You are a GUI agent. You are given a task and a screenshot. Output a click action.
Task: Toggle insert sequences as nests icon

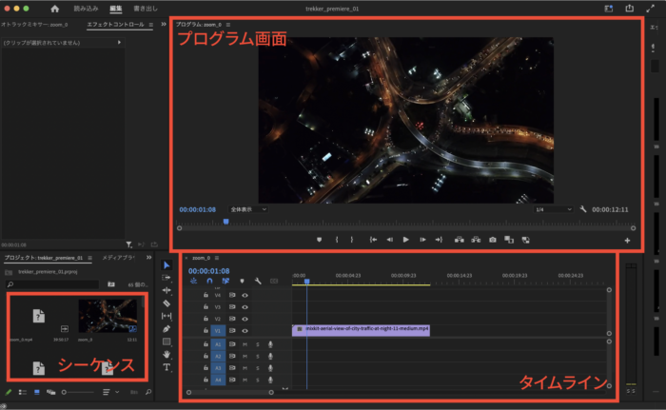(x=194, y=281)
